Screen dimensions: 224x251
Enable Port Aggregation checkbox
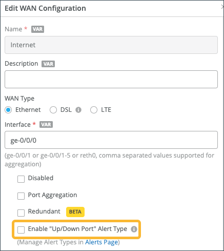21,196
